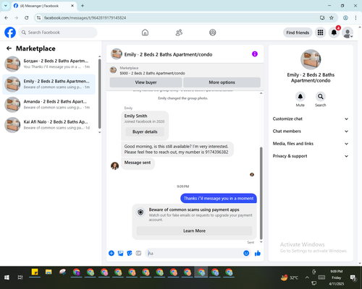The image size is (362, 289).
Task: Open Kai Afi Nalo conversation
Action: [49, 125]
